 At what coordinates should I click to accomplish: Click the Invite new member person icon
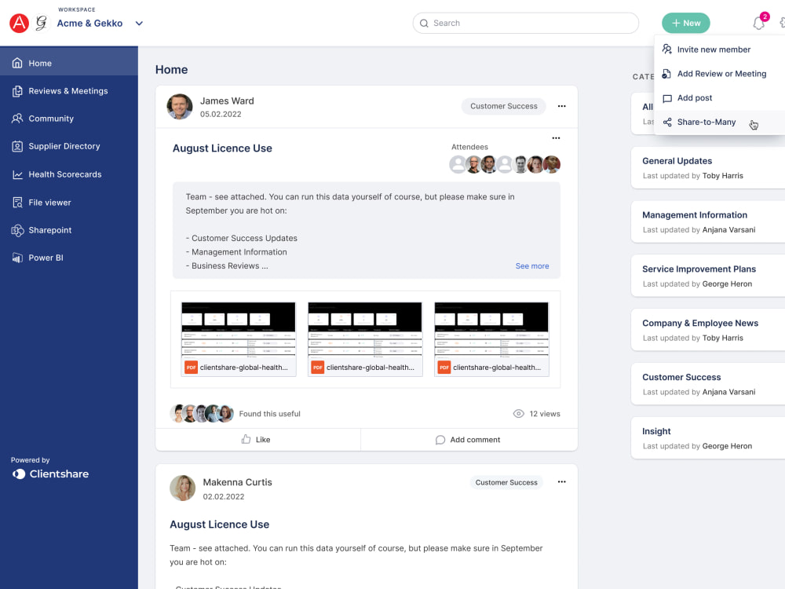(666, 49)
